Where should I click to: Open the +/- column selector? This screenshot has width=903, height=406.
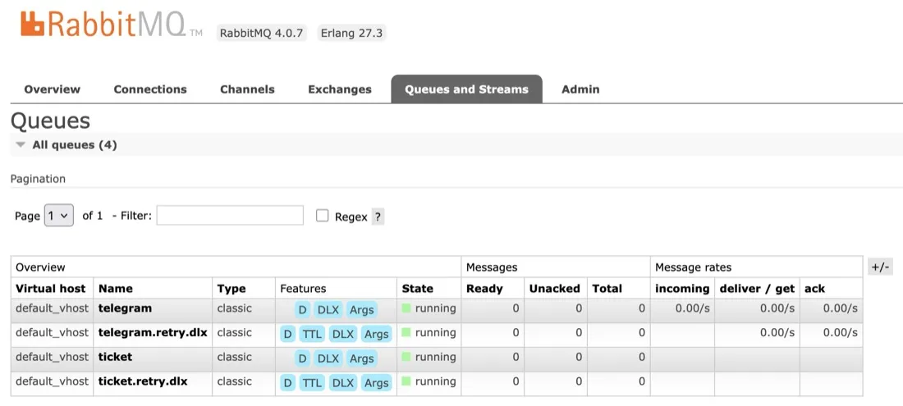(880, 267)
